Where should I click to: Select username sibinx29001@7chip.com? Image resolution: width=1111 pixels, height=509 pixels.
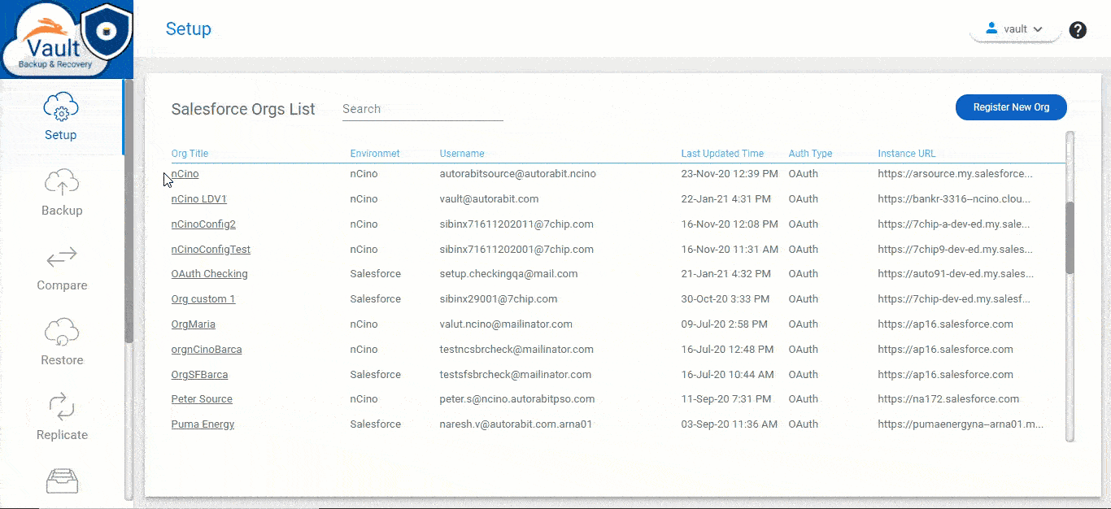499,299
